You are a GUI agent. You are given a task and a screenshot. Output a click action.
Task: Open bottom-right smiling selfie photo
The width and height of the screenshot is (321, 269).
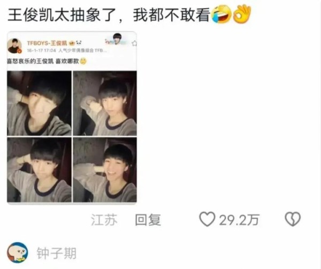105,170
